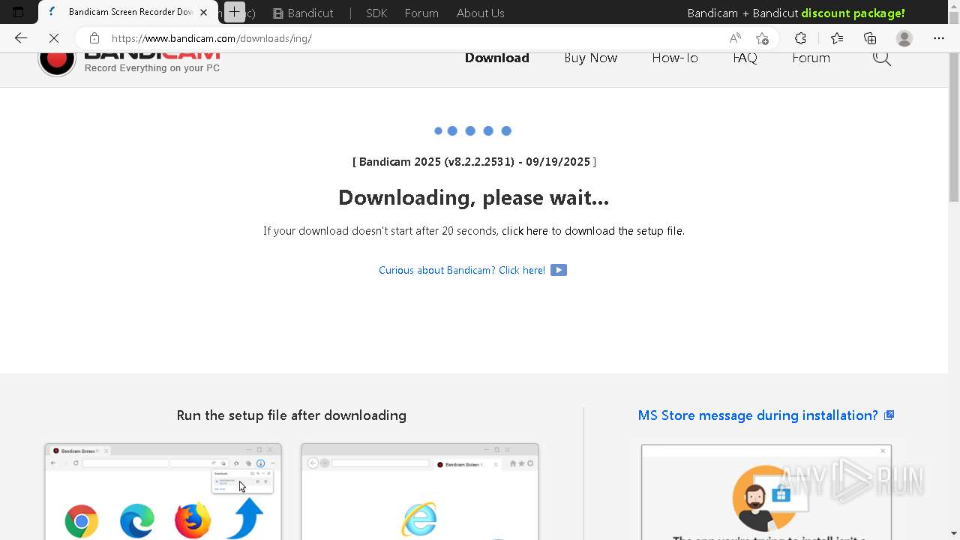
Task: Open Forum link in top black bar
Action: (x=421, y=13)
